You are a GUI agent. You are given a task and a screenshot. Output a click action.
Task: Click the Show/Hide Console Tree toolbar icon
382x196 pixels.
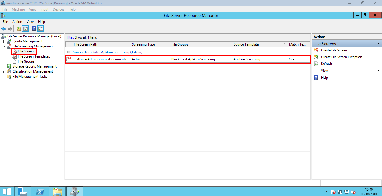25,28
